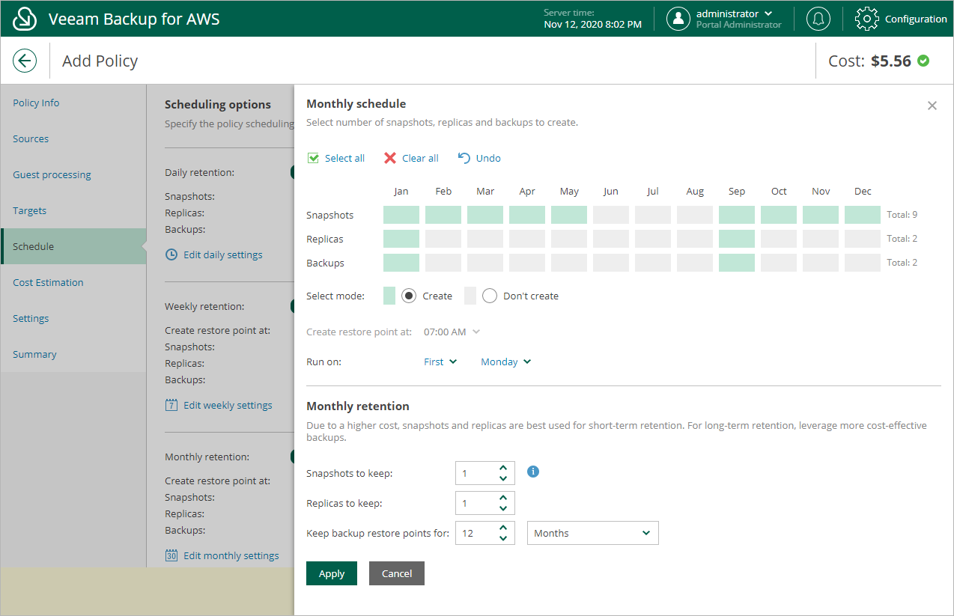Toggle Backups for January
Screen dimensions: 954x616
coord(401,263)
